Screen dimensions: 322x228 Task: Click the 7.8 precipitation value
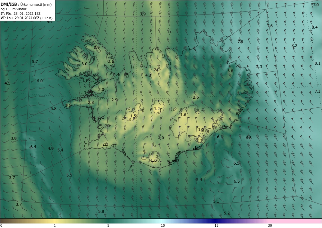(240, 41)
